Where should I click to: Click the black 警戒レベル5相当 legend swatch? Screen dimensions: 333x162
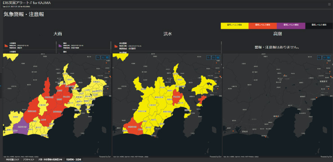tap(319, 26)
